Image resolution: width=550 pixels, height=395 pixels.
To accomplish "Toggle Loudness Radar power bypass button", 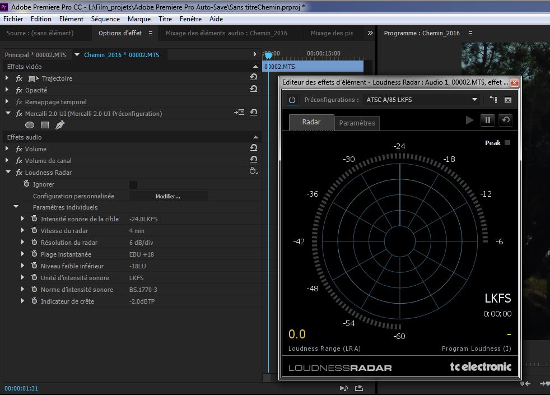I will pos(292,100).
